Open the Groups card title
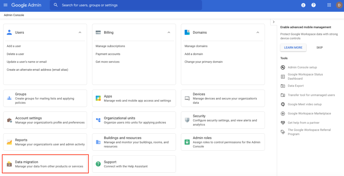This screenshot has height=176, width=344. (x=20, y=94)
